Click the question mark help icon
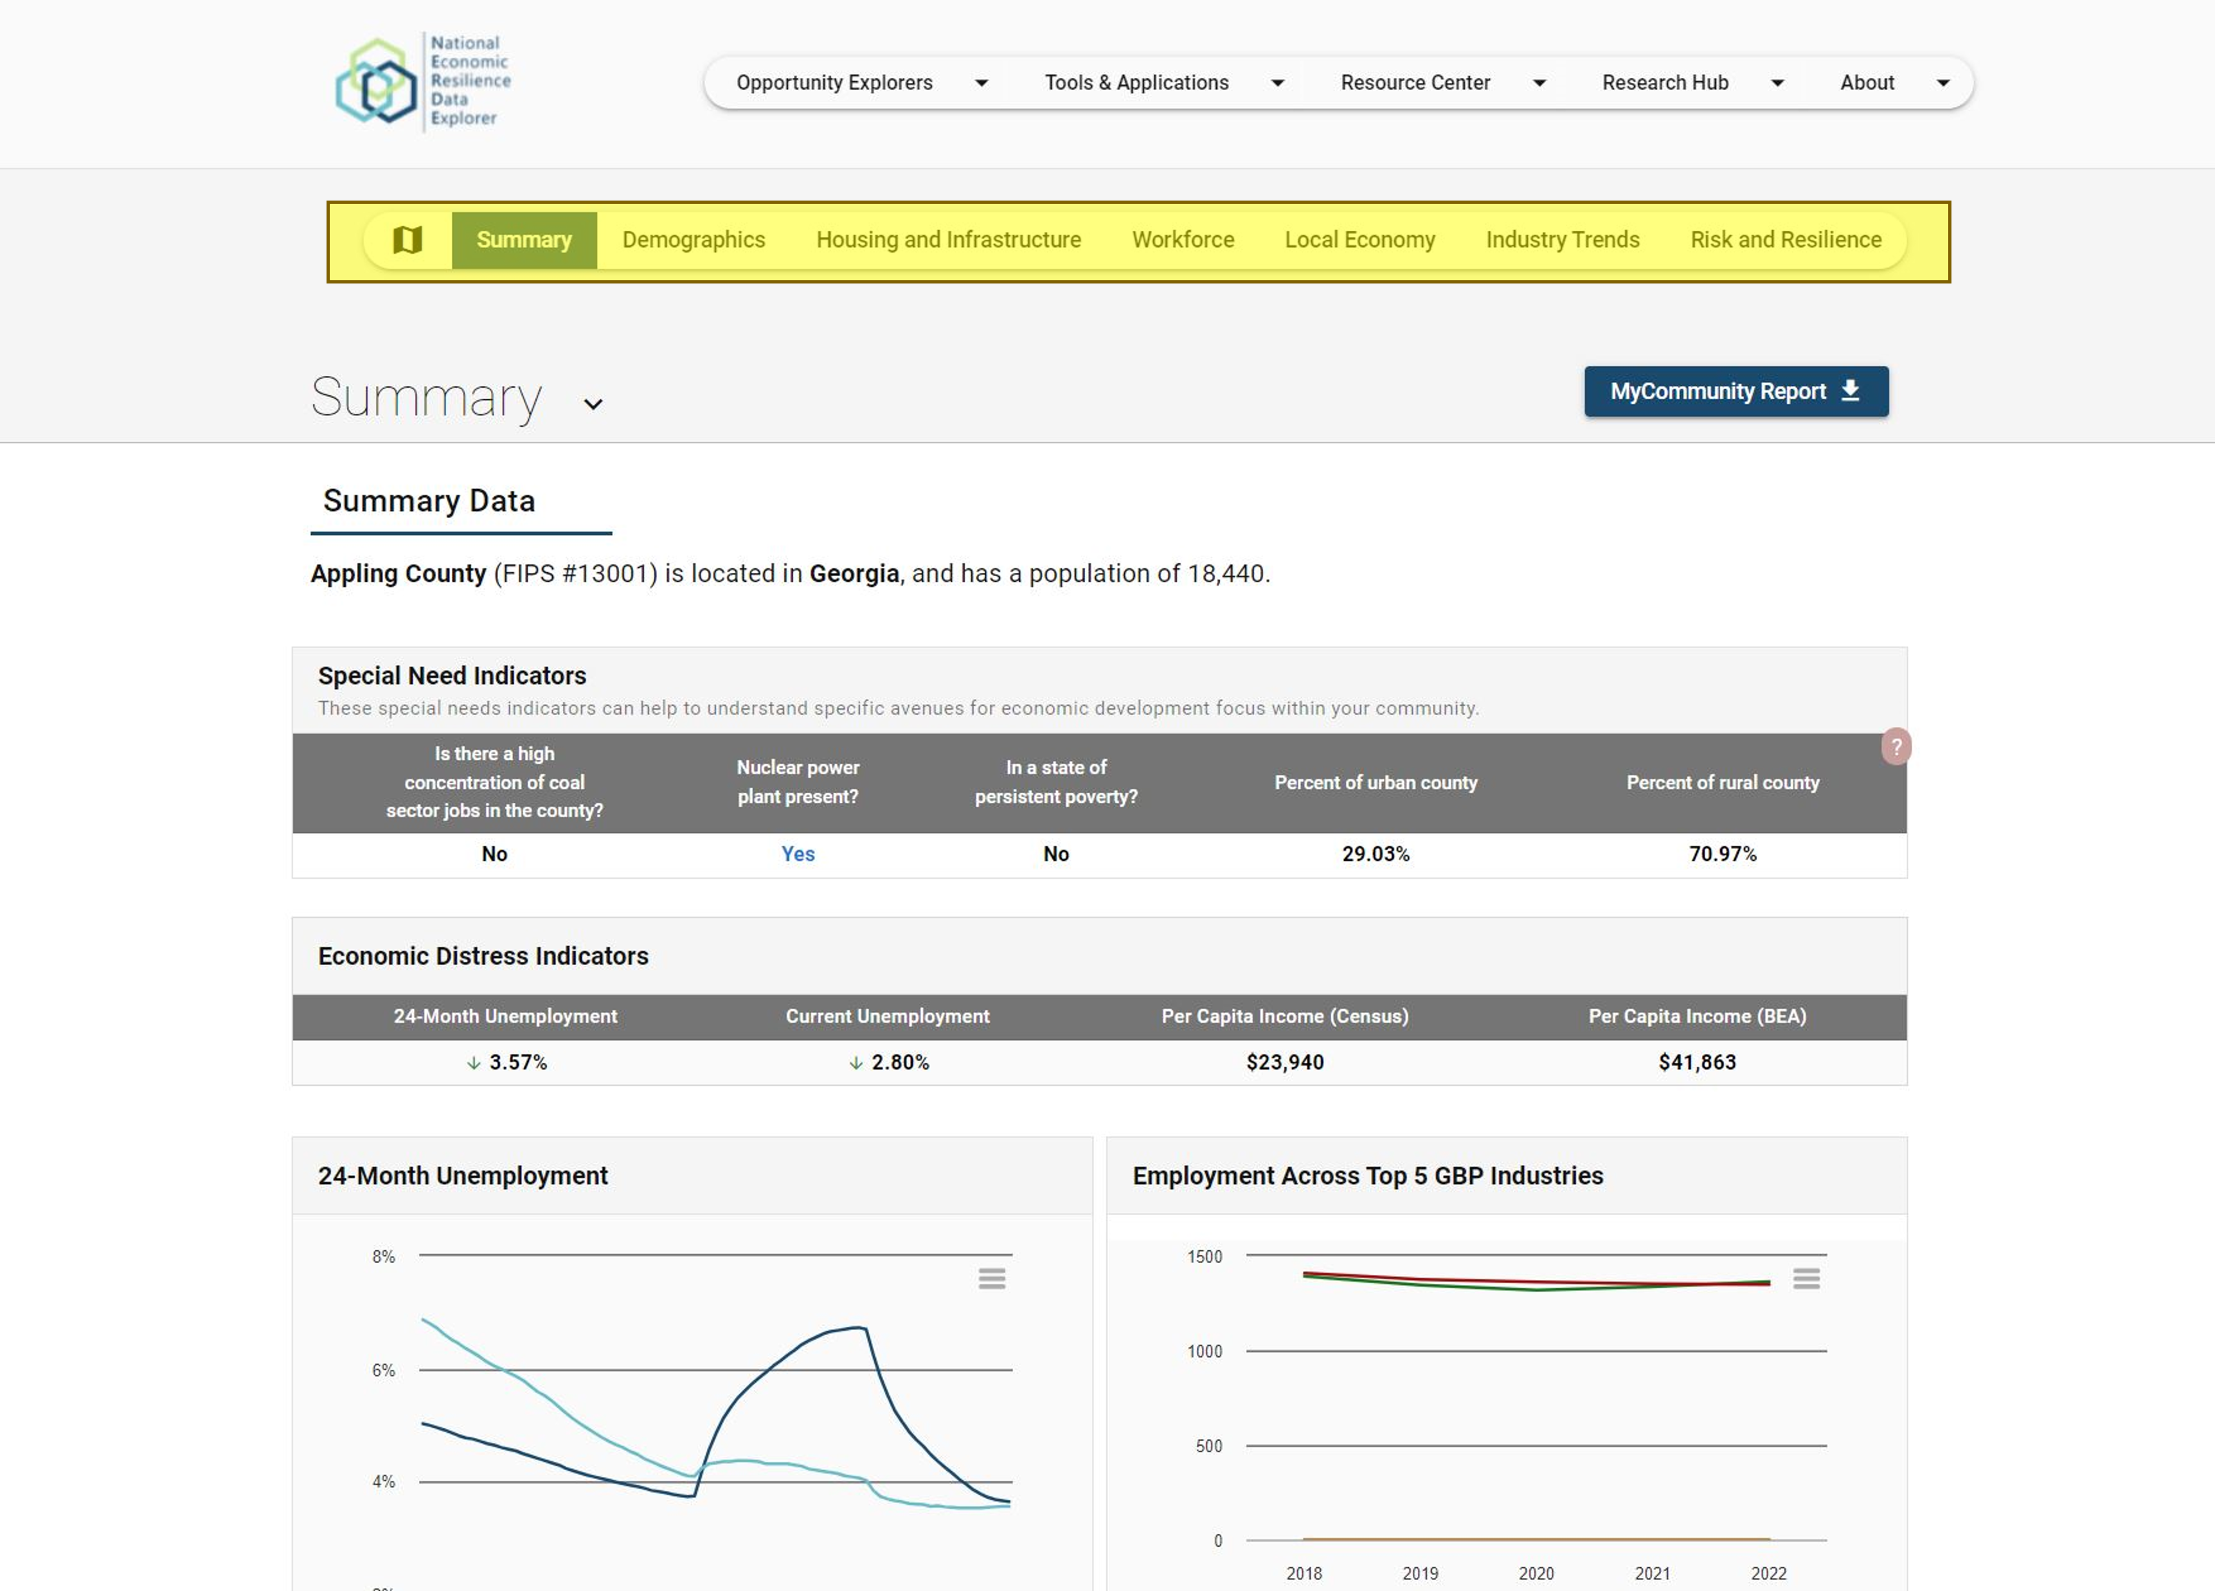 (x=1896, y=747)
